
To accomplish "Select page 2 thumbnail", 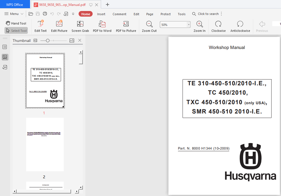I will point(45,144).
